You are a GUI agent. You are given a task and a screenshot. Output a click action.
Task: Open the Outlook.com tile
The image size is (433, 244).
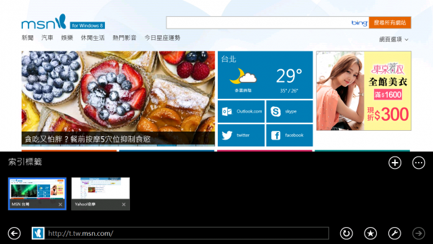pos(241,111)
